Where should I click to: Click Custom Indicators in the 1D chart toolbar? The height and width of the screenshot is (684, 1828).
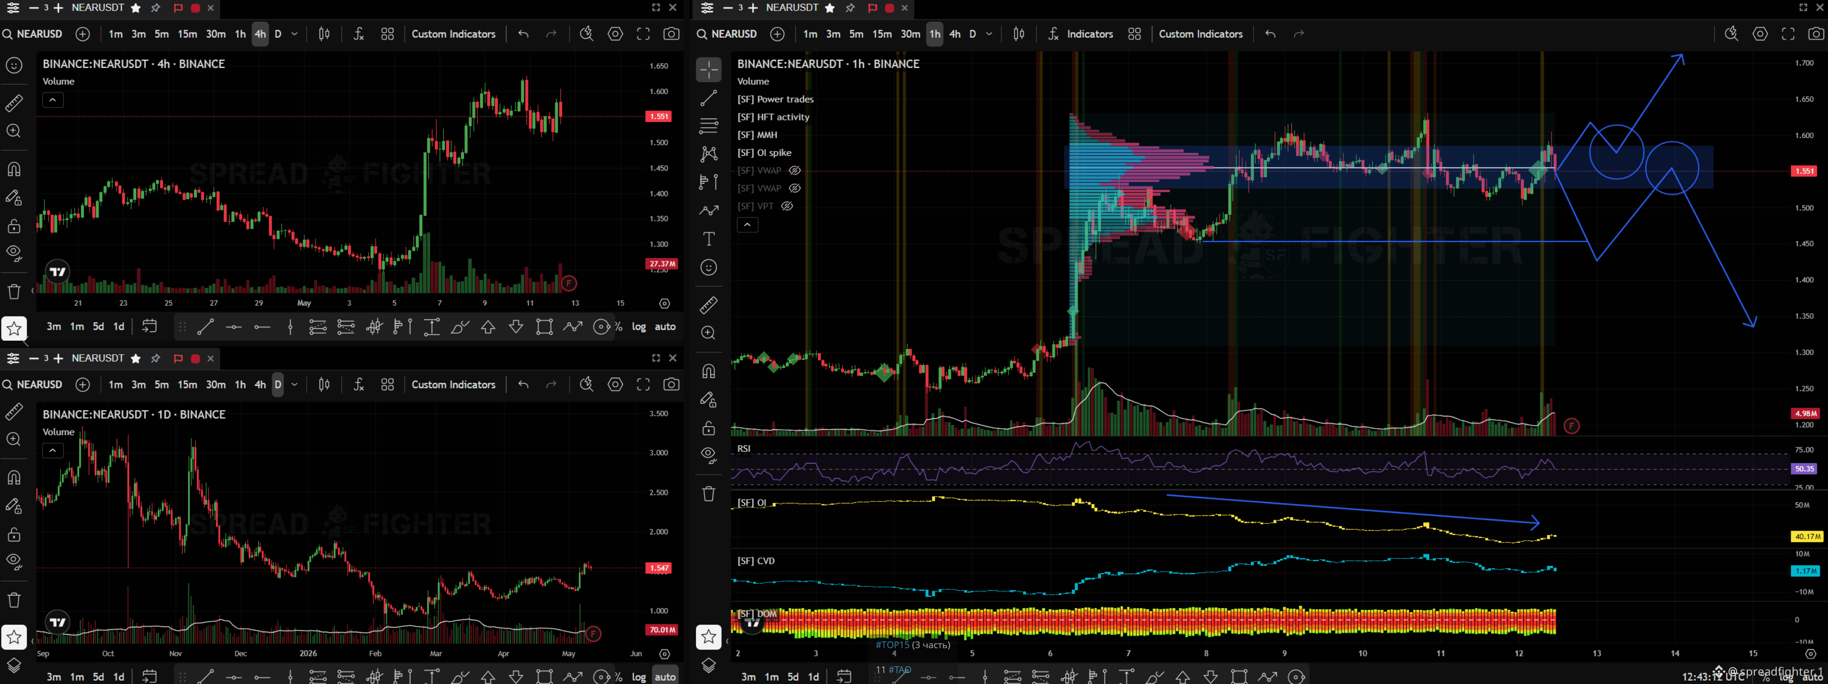pyautogui.click(x=453, y=385)
